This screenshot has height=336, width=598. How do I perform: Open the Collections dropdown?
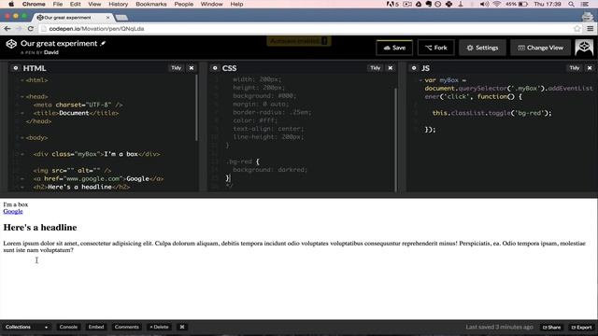[26, 327]
